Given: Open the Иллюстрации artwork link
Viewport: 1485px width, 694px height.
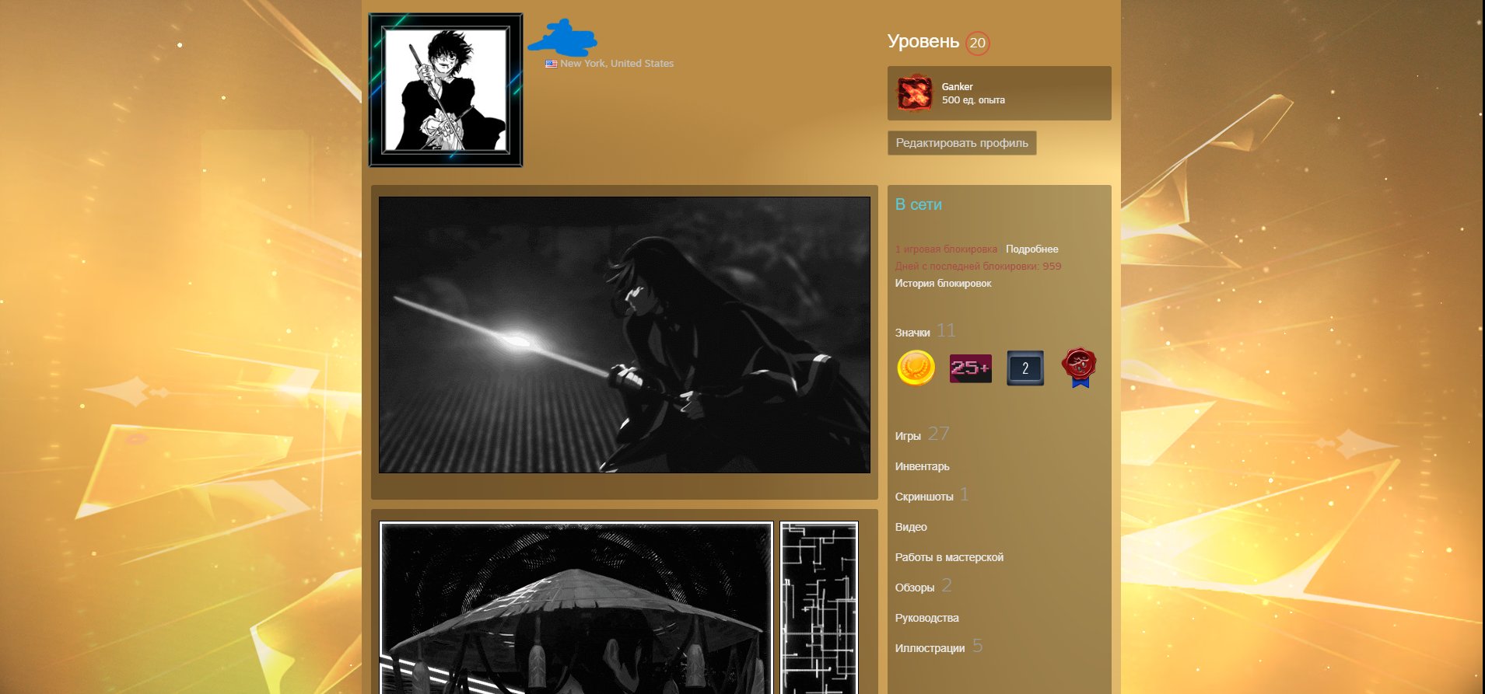Looking at the screenshot, I should tap(930, 648).
